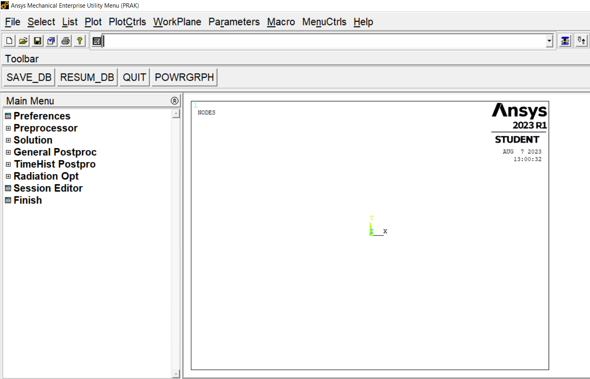590x379 pixels.
Task: Open the Select menu
Action: 41,22
